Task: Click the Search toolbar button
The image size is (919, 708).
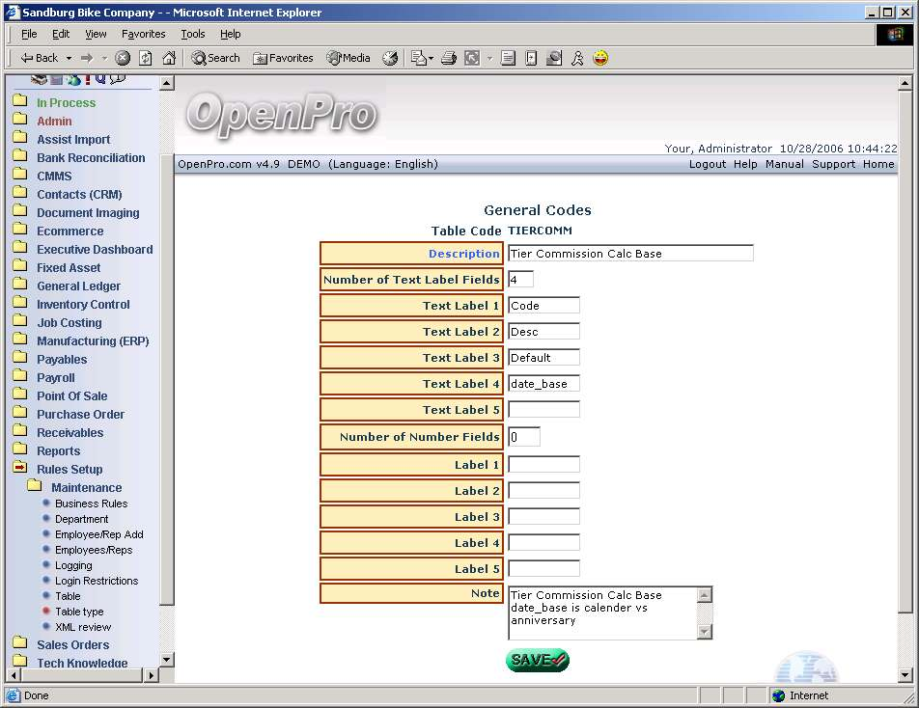Action: click(215, 58)
